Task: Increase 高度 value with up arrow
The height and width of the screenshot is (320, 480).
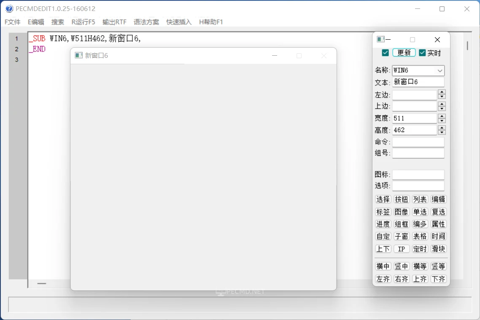Action: pyautogui.click(x=442, y=127)
